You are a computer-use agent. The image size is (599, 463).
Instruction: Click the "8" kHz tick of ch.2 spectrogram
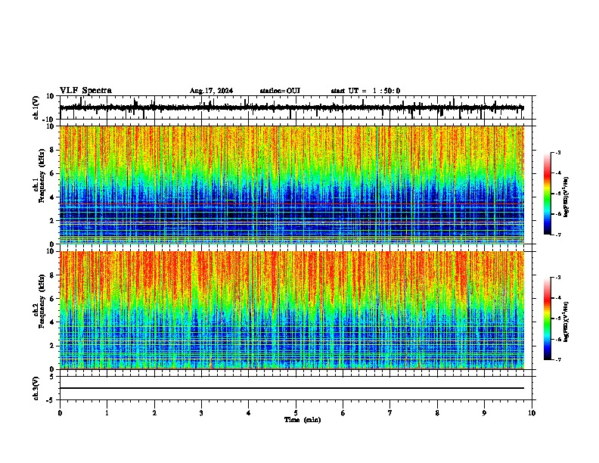tap(53, 275)
